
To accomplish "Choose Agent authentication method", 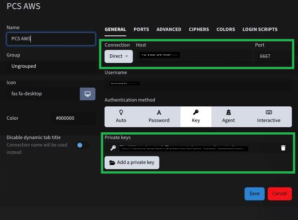I will [x=228, y=116].
